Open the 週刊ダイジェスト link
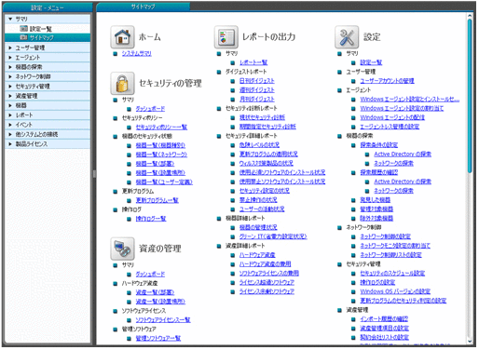This screenshot has height=350, width=479. tap(257, 90)
